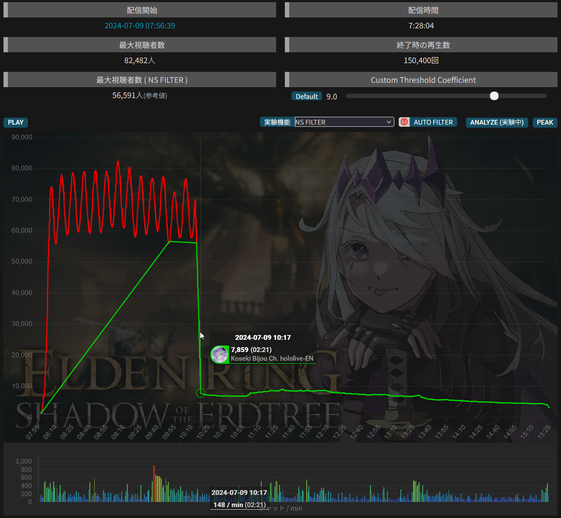Click the Custom Threshold Coefficient header
561x518 pixels.
pos(421,80)
